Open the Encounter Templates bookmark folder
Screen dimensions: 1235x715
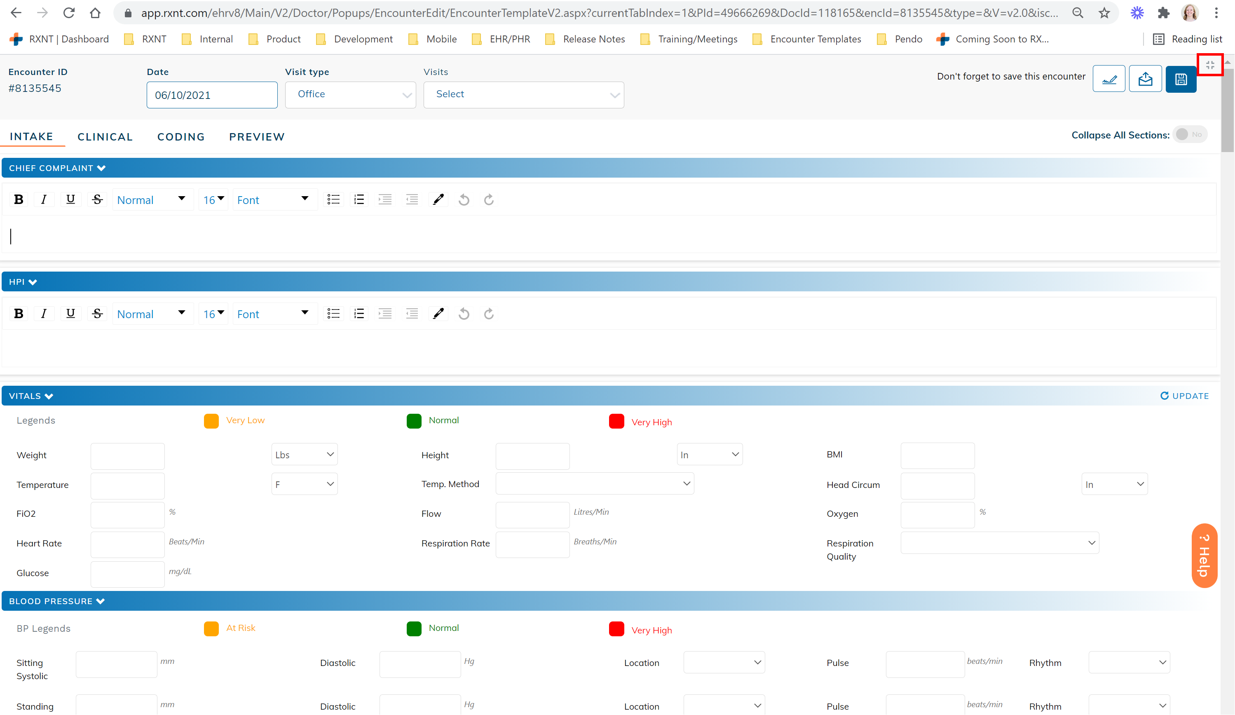pyautogui.click(x=807, y=39)
